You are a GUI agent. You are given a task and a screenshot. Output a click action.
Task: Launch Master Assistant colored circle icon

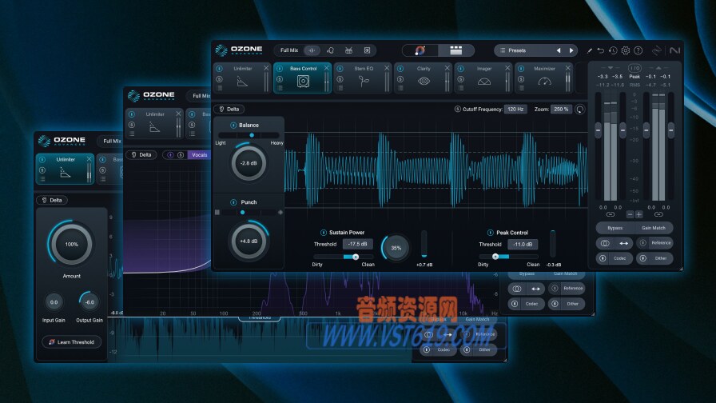pos(420,50)
